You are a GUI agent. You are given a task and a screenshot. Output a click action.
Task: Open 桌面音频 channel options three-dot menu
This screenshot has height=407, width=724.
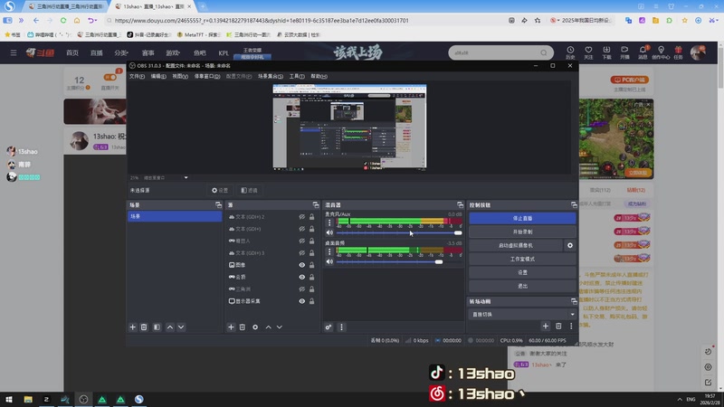pos(329,251)
